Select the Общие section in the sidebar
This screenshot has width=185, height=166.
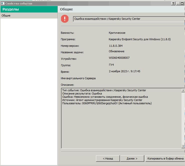tap(29, 15)
